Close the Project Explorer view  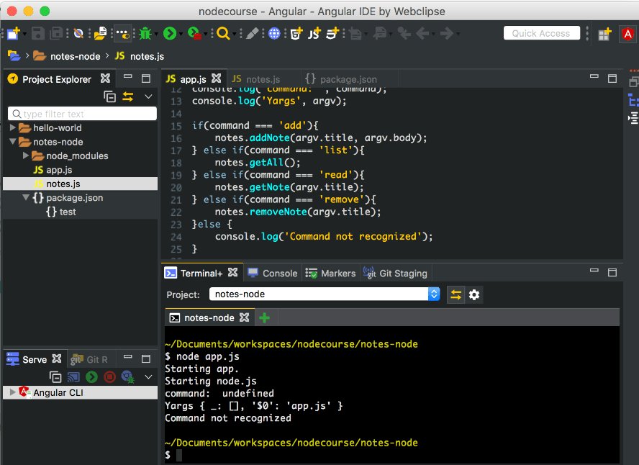pos(105,78)
